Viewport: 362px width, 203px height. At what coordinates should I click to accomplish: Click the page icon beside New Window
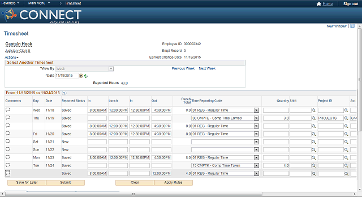(352, 26)
